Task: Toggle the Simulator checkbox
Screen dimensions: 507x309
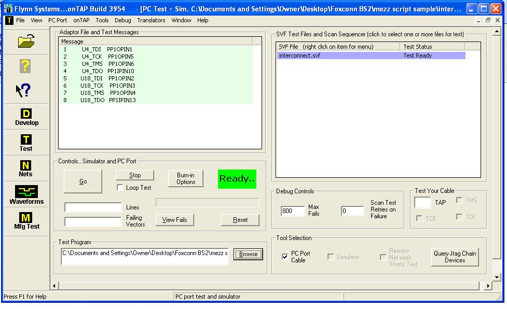Action: (x=331, y=257)
